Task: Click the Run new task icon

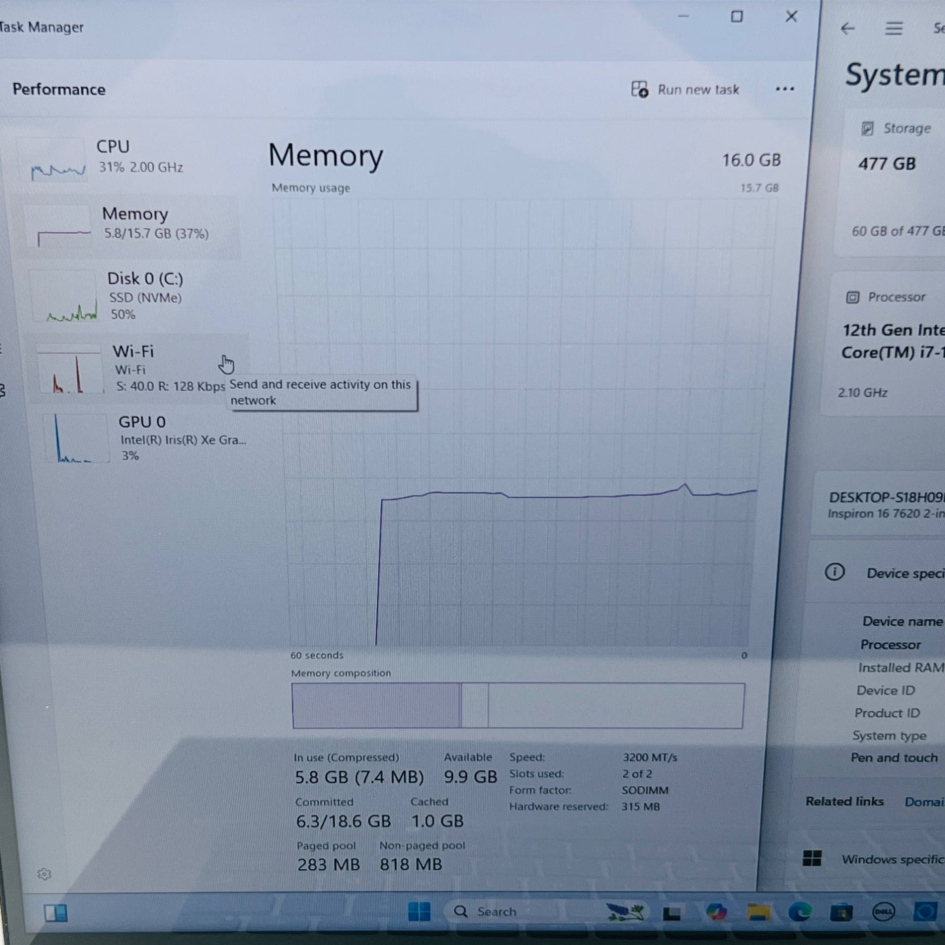Action: click(640, 89)
